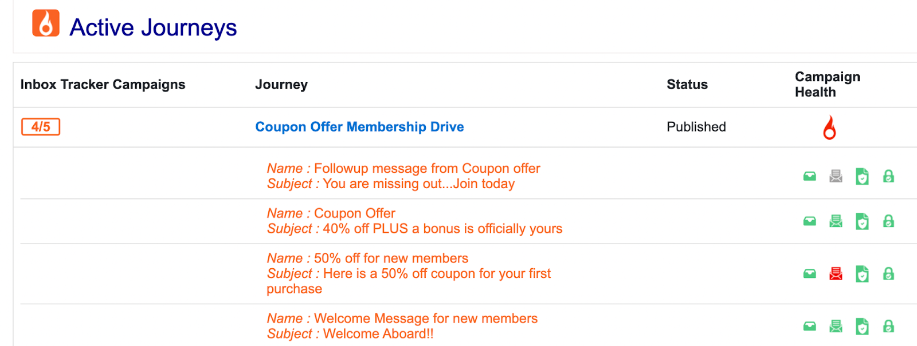The height and width of the screenshot is (346, 917).
Task: Click the green envelope icon in the Coupon Offer row
Action: click(836, 221)
